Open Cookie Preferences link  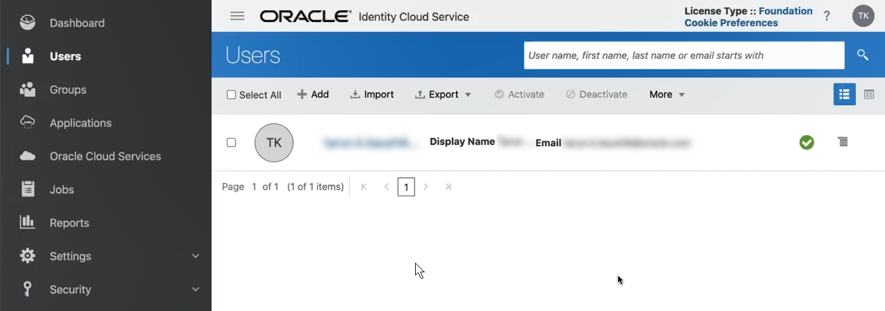pyautogui.click(x=731, y=23)
